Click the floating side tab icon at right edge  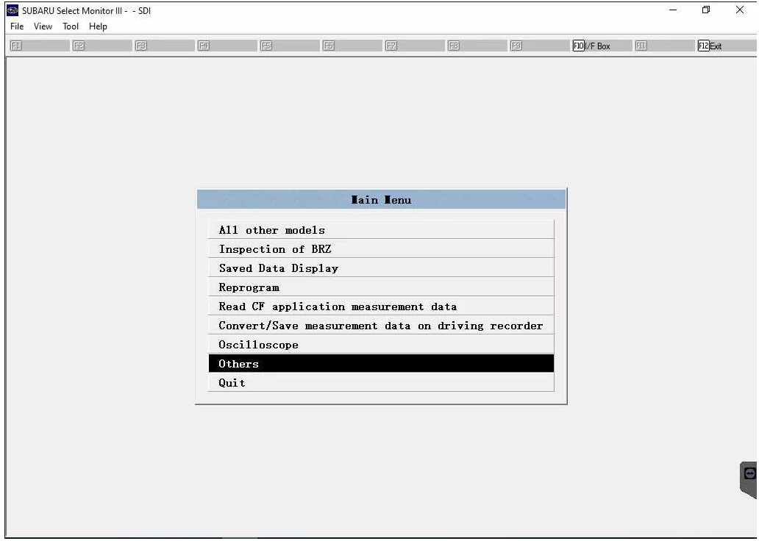(749, 473)
